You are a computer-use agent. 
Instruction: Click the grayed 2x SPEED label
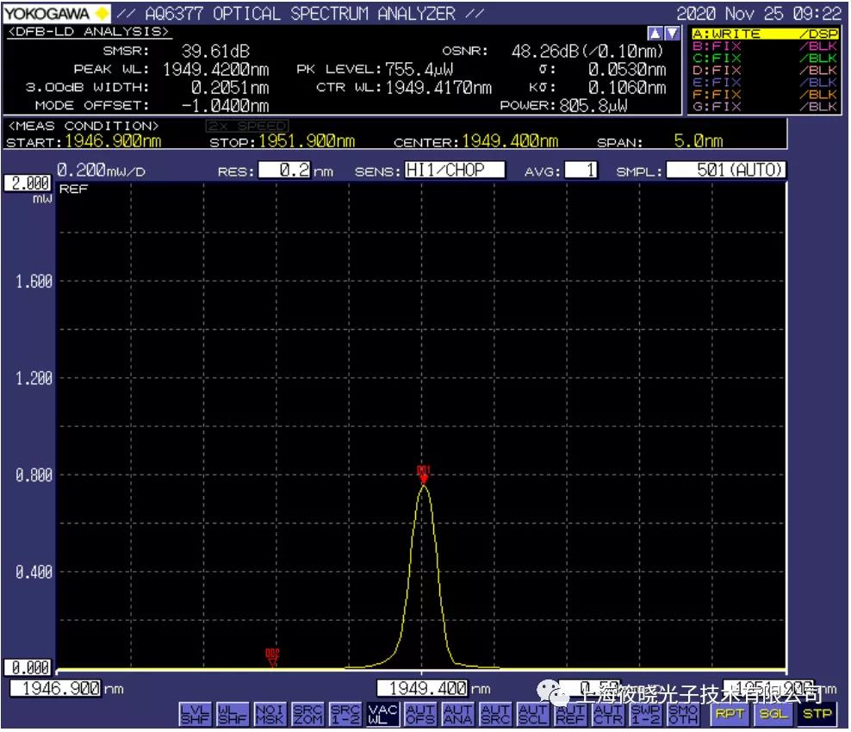[247, 126]
